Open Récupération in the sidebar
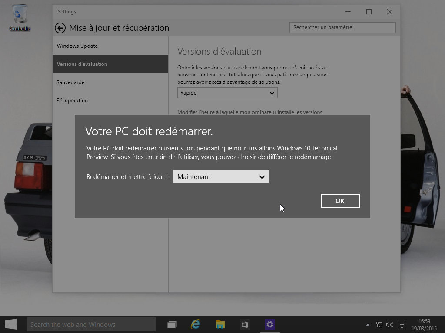 pos(72,101)
